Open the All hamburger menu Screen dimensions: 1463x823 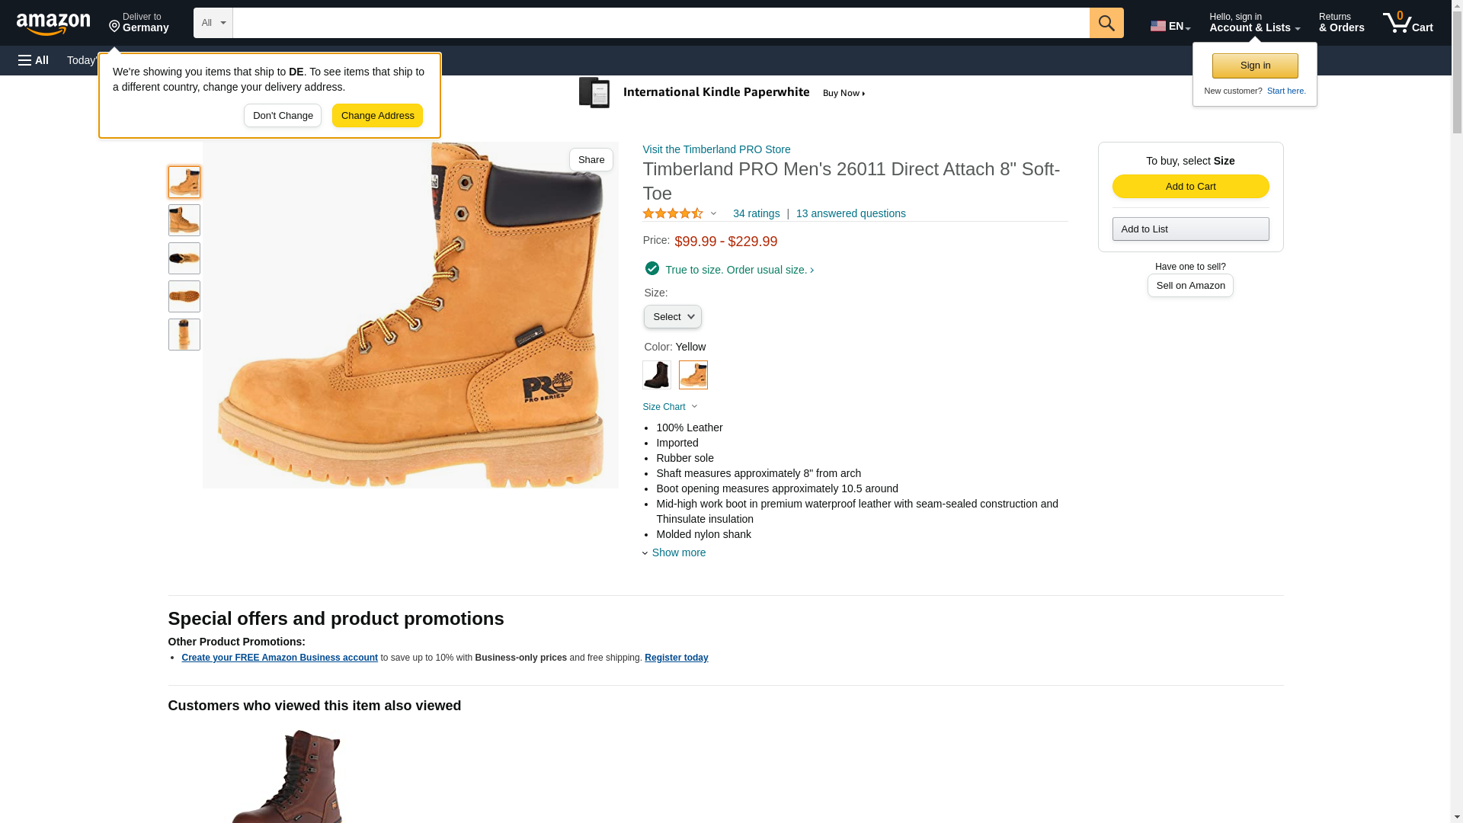[34, 60]
